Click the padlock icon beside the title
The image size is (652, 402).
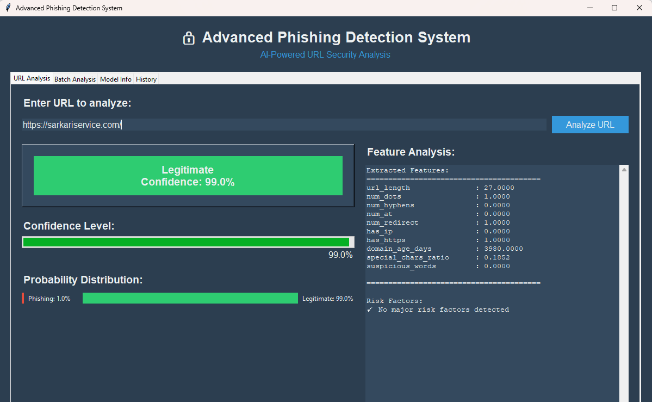[189, 38]
